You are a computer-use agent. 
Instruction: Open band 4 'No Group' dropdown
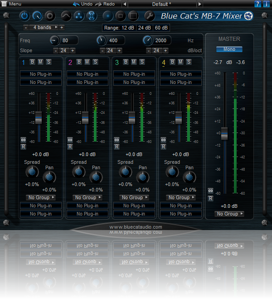[181, 197]
